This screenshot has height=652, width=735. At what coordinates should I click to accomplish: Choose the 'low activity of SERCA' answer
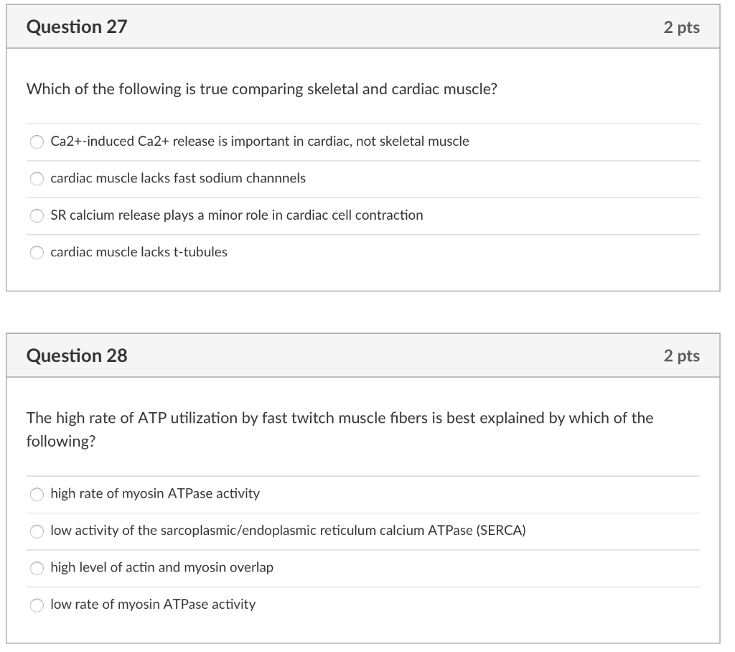pyautogui.click(x=37, y=531)
